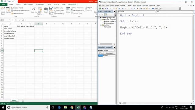Click Run Sub play icon in VBA toolbar
The height and width of the screenshot is (110, 195).
tap(129, 9)
